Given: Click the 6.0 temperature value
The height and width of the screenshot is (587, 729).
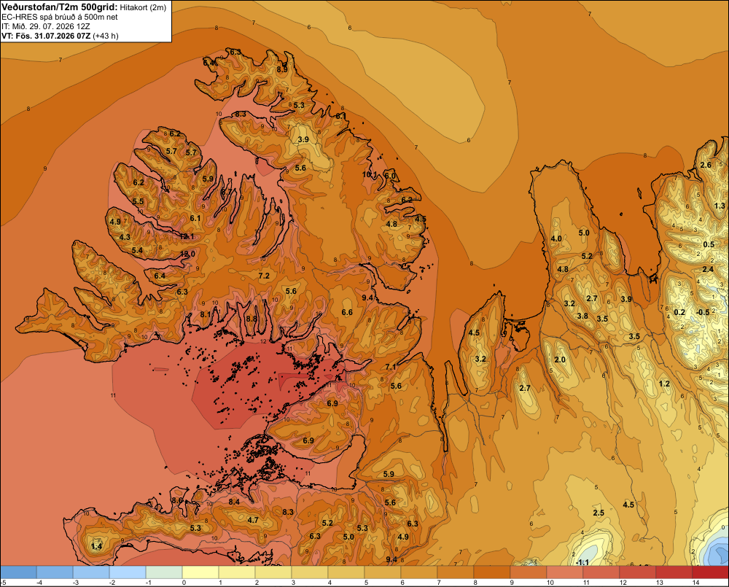Looking at the screenshot, I should click(390, 176).
